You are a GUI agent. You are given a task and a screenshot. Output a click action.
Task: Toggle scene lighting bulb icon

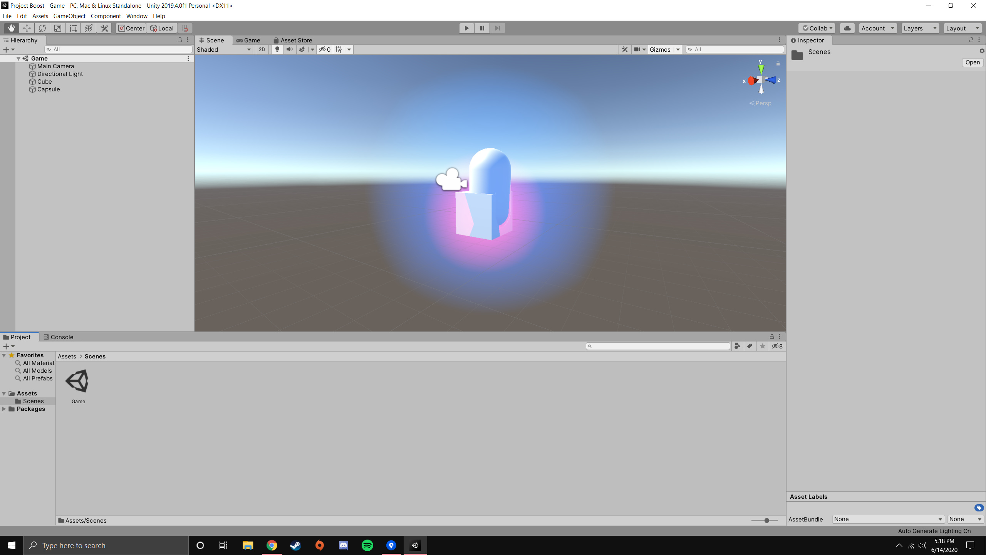click(277, 49)
